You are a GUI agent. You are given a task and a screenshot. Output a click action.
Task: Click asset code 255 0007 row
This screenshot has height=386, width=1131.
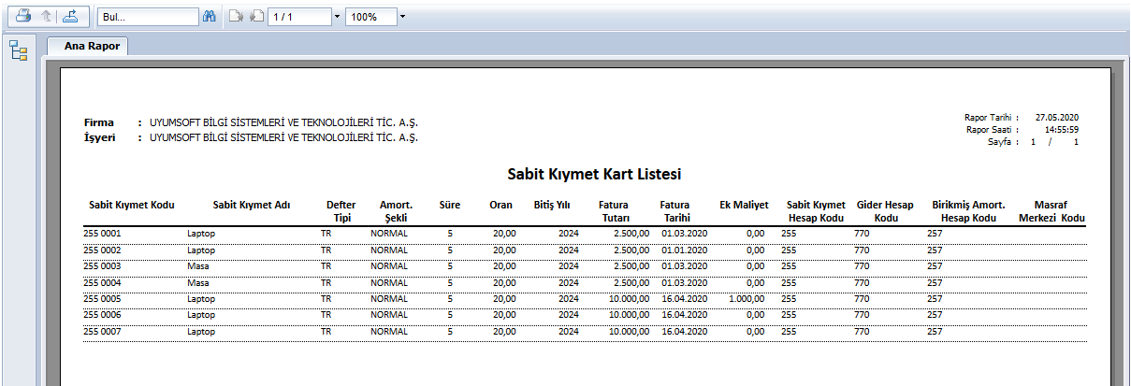(103, 331)
